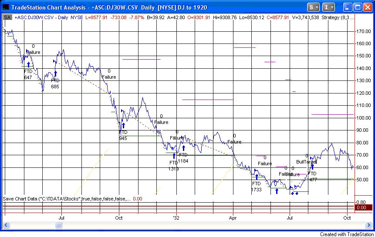Click the red '0.00' indicator value badge
This screenshot has width=375, height=237.
[363, 207]
